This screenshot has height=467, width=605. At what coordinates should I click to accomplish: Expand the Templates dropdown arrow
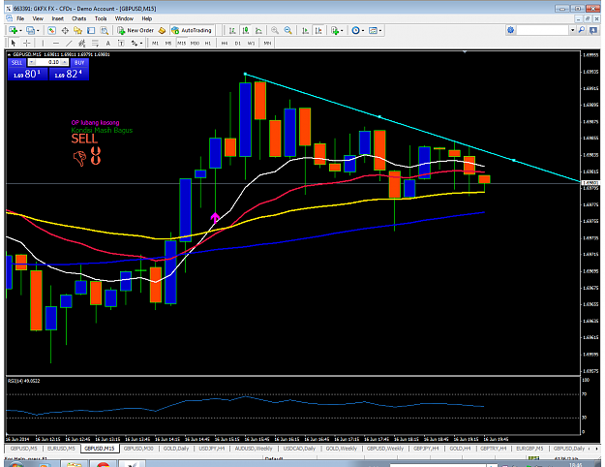coord(380,30)
